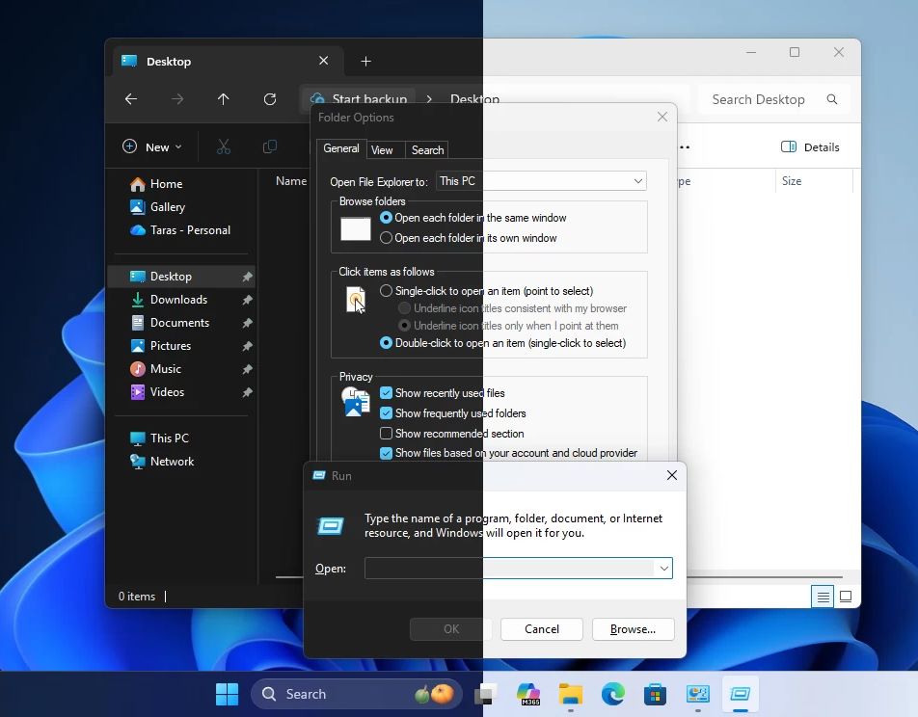Click the Refresh icon in File Explorer
This screenshot has height=717, width=918.
[x=270, y=99]
